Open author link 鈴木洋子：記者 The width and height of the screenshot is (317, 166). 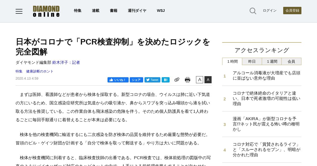[x=66, y=62]
